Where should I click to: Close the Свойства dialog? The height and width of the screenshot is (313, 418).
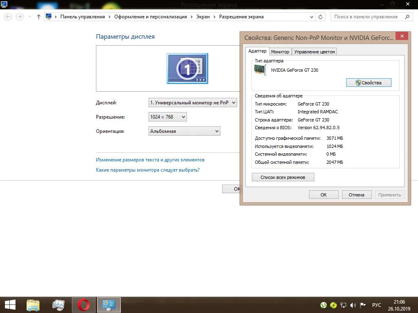[402, 36]
